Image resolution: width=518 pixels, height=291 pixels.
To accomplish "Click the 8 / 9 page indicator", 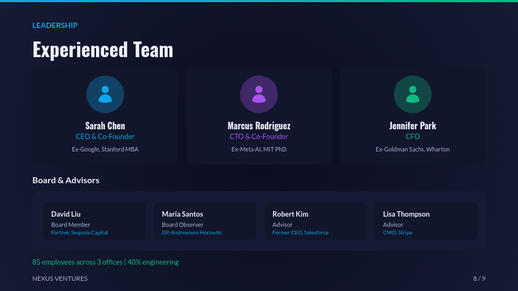I will (479, 279).
